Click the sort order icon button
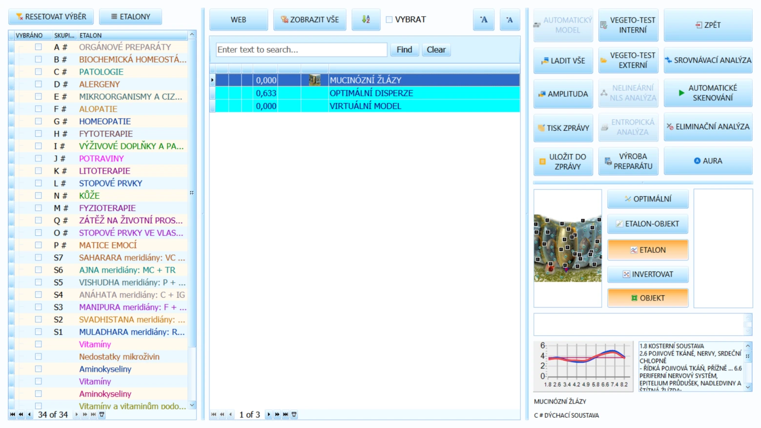This screenshot has height=428, width=761. 366,20
